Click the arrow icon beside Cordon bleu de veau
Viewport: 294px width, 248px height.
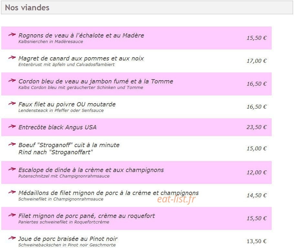pos(12,81)
